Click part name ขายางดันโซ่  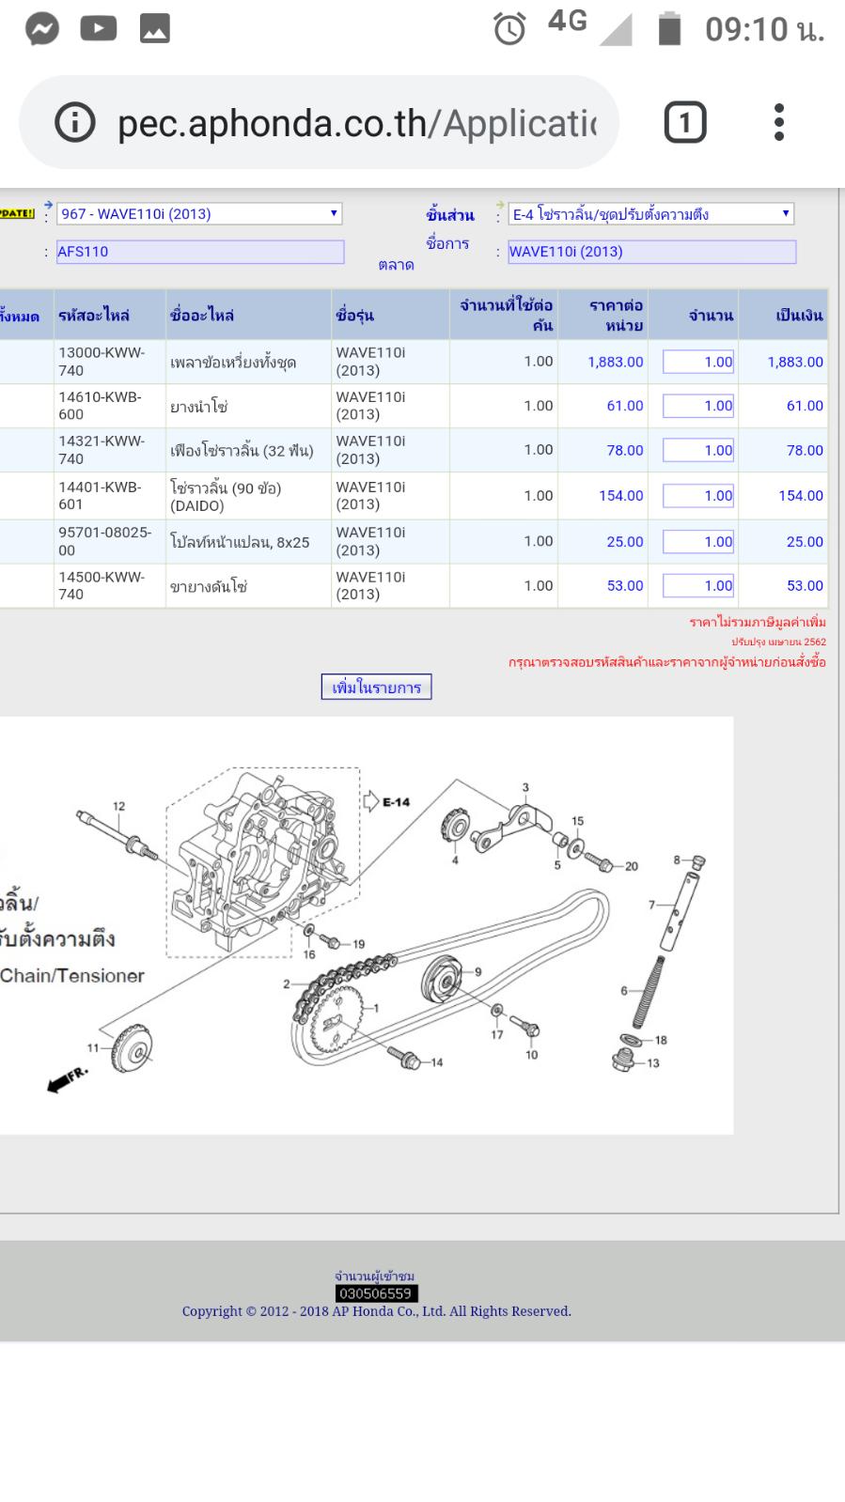coord(209,586)
